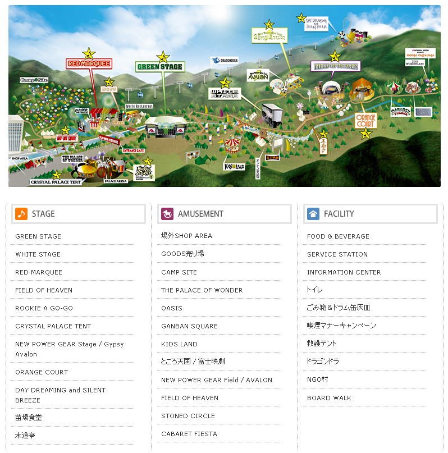The height and width of the screenshot is (453, 448).
Task: Open FIELD OF HEAVEN under the AMUSEMENT list
Action: pos(190,398)
